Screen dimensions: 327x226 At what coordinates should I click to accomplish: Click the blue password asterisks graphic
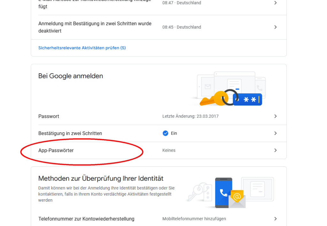(247, 99)
